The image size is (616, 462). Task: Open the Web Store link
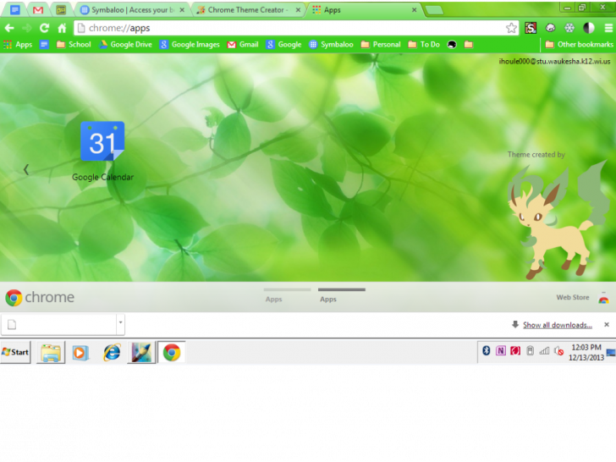[572, 297]
